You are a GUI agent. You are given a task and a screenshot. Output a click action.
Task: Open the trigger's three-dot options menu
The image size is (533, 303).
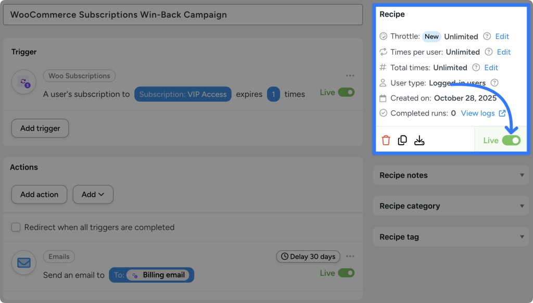[x=350, y=74]
